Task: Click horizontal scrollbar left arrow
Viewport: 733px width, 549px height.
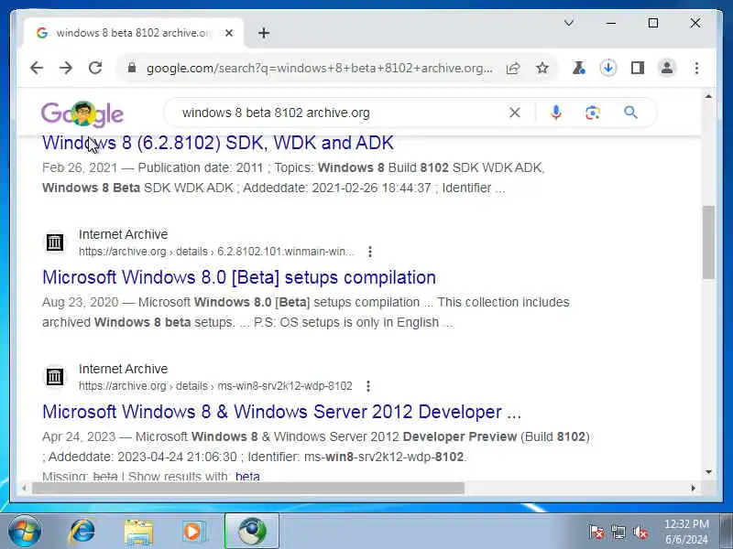Action: point(24,488)
